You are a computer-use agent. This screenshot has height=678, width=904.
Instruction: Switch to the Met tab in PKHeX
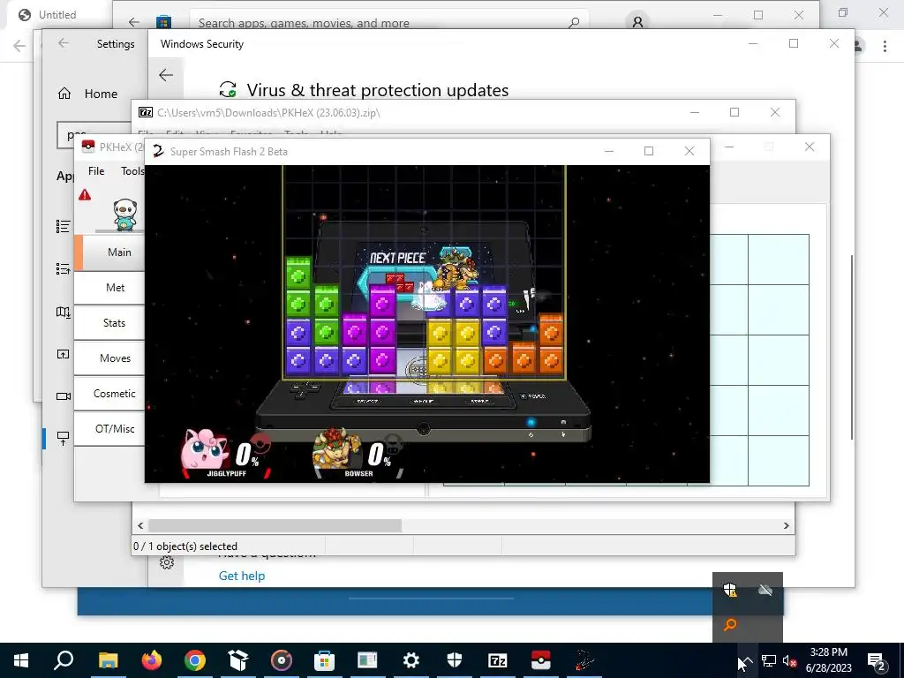point(110,287)
